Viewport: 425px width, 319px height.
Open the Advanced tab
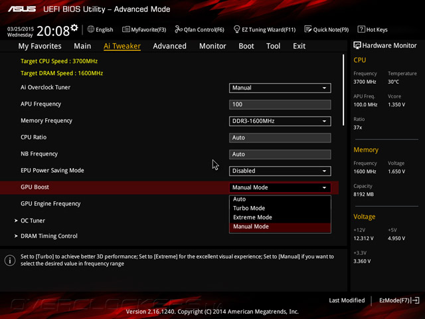click(x=170, y=46)
